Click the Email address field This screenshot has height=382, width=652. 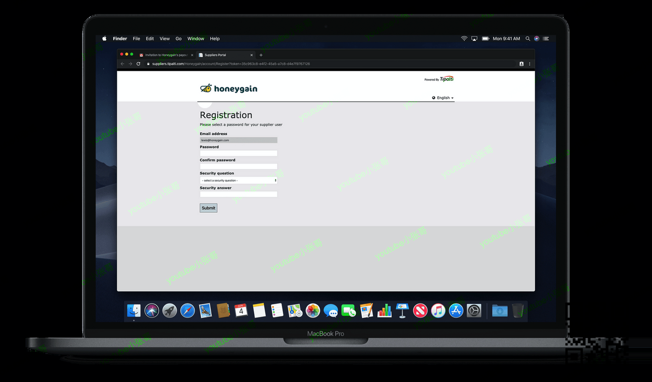pyautogui.click(x=238, y=140)
